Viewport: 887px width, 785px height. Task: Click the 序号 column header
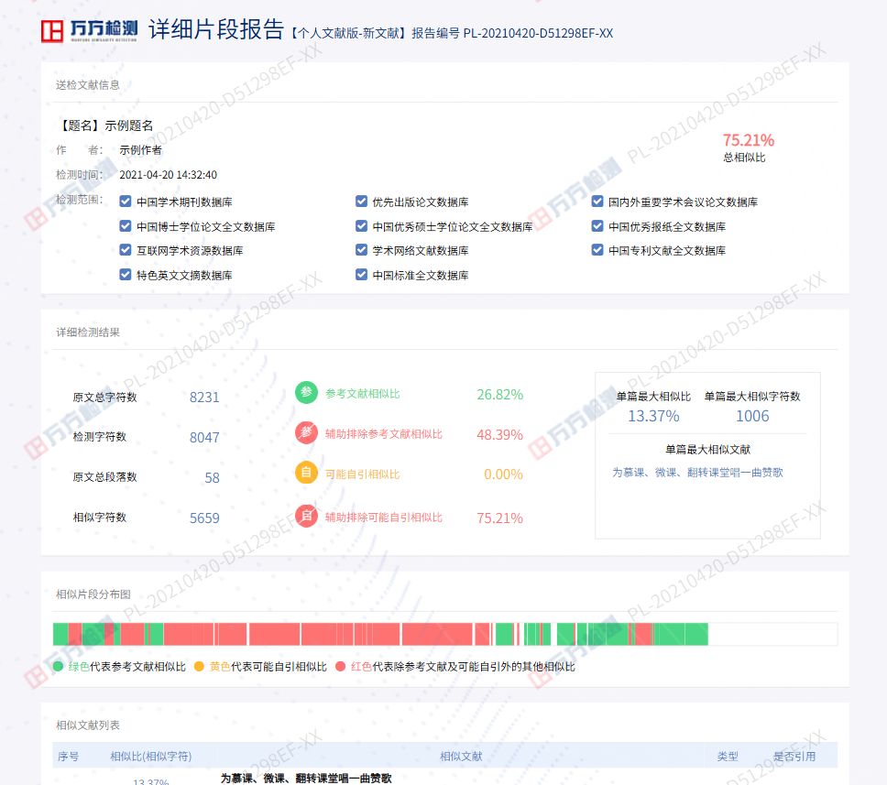(x=69, y=757)
